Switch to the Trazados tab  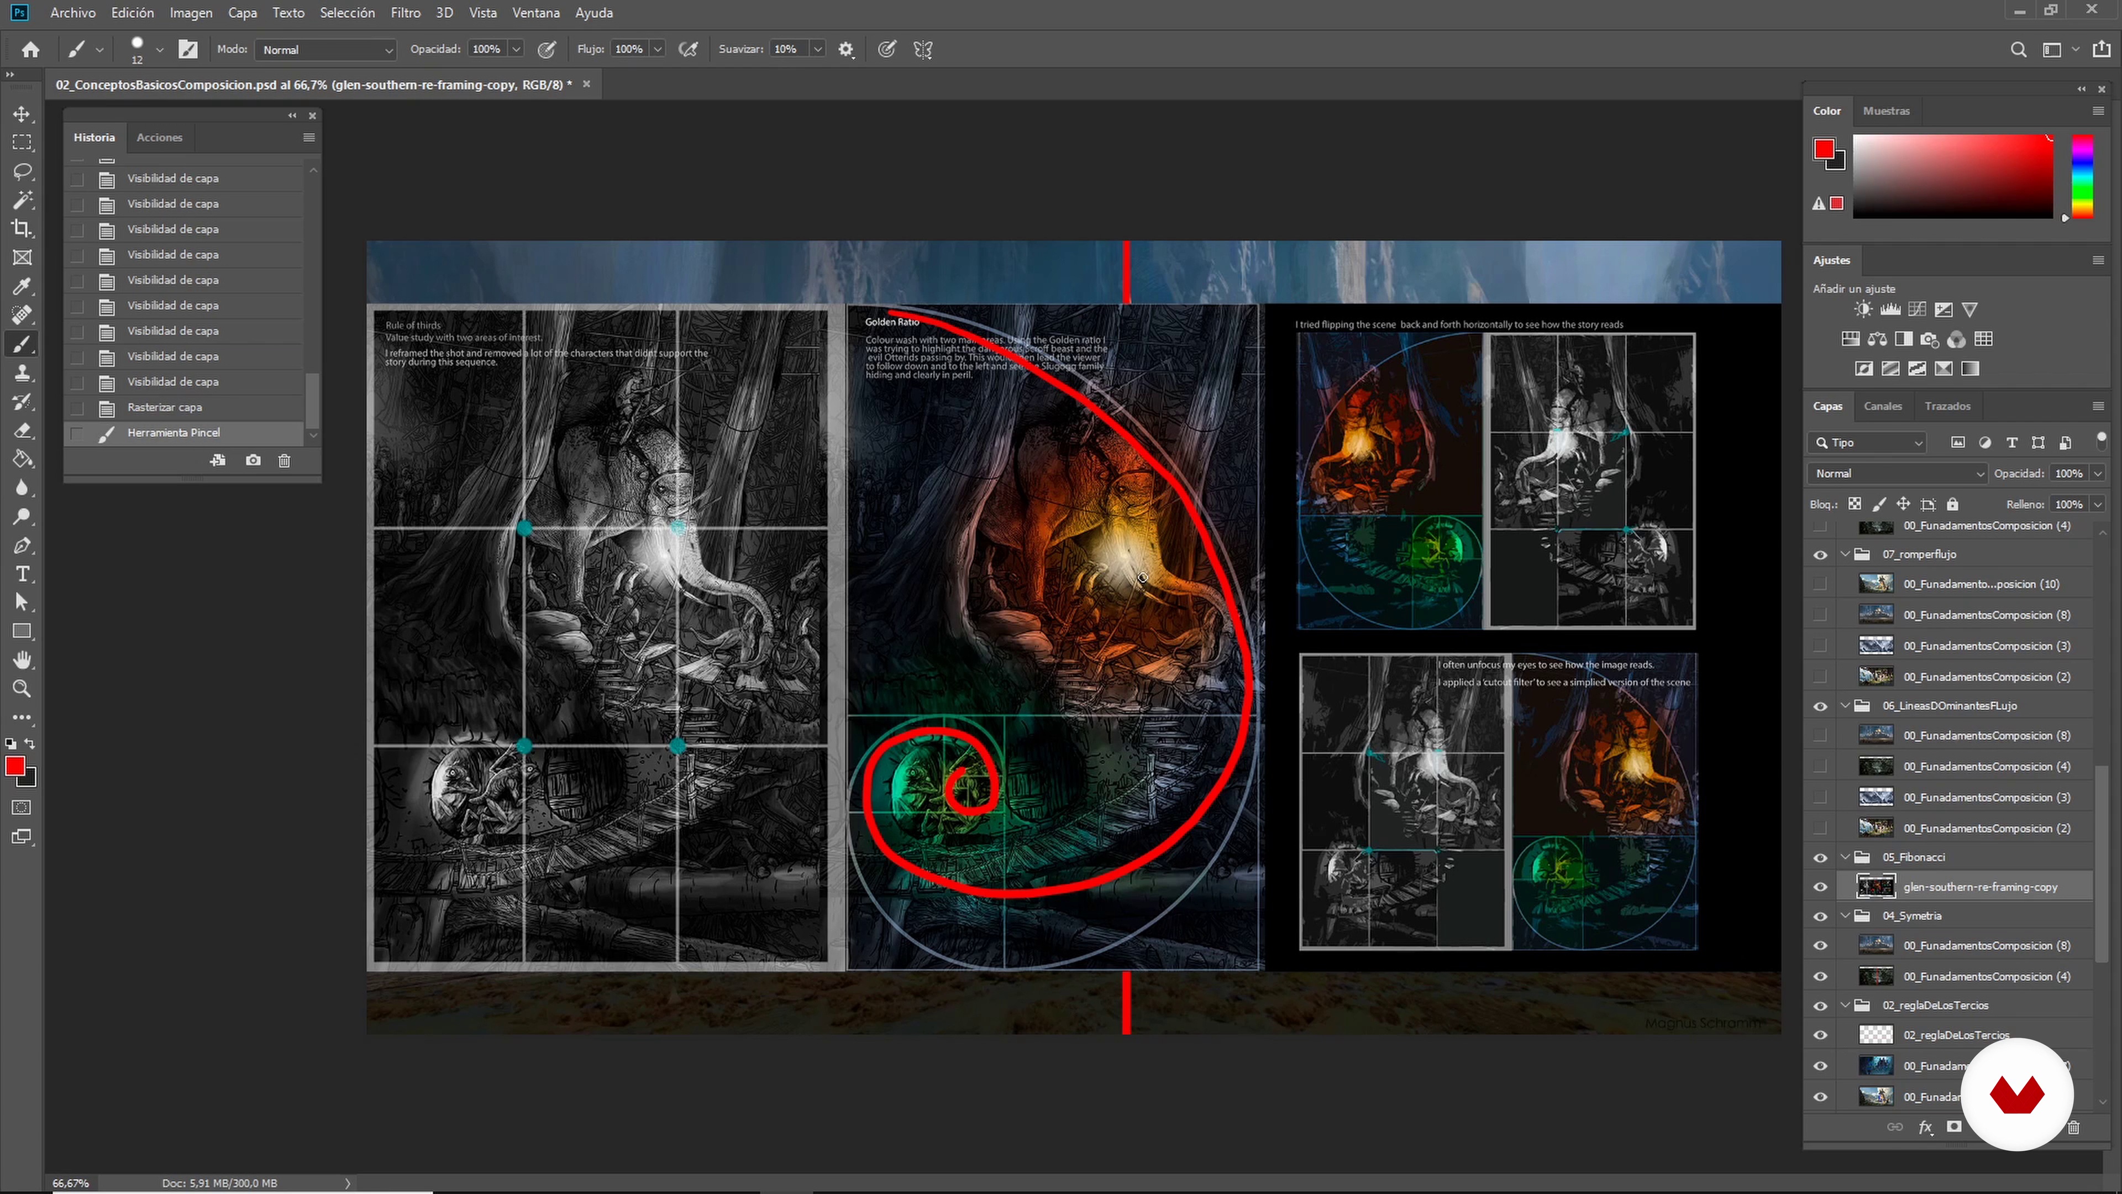[1947, 406]
